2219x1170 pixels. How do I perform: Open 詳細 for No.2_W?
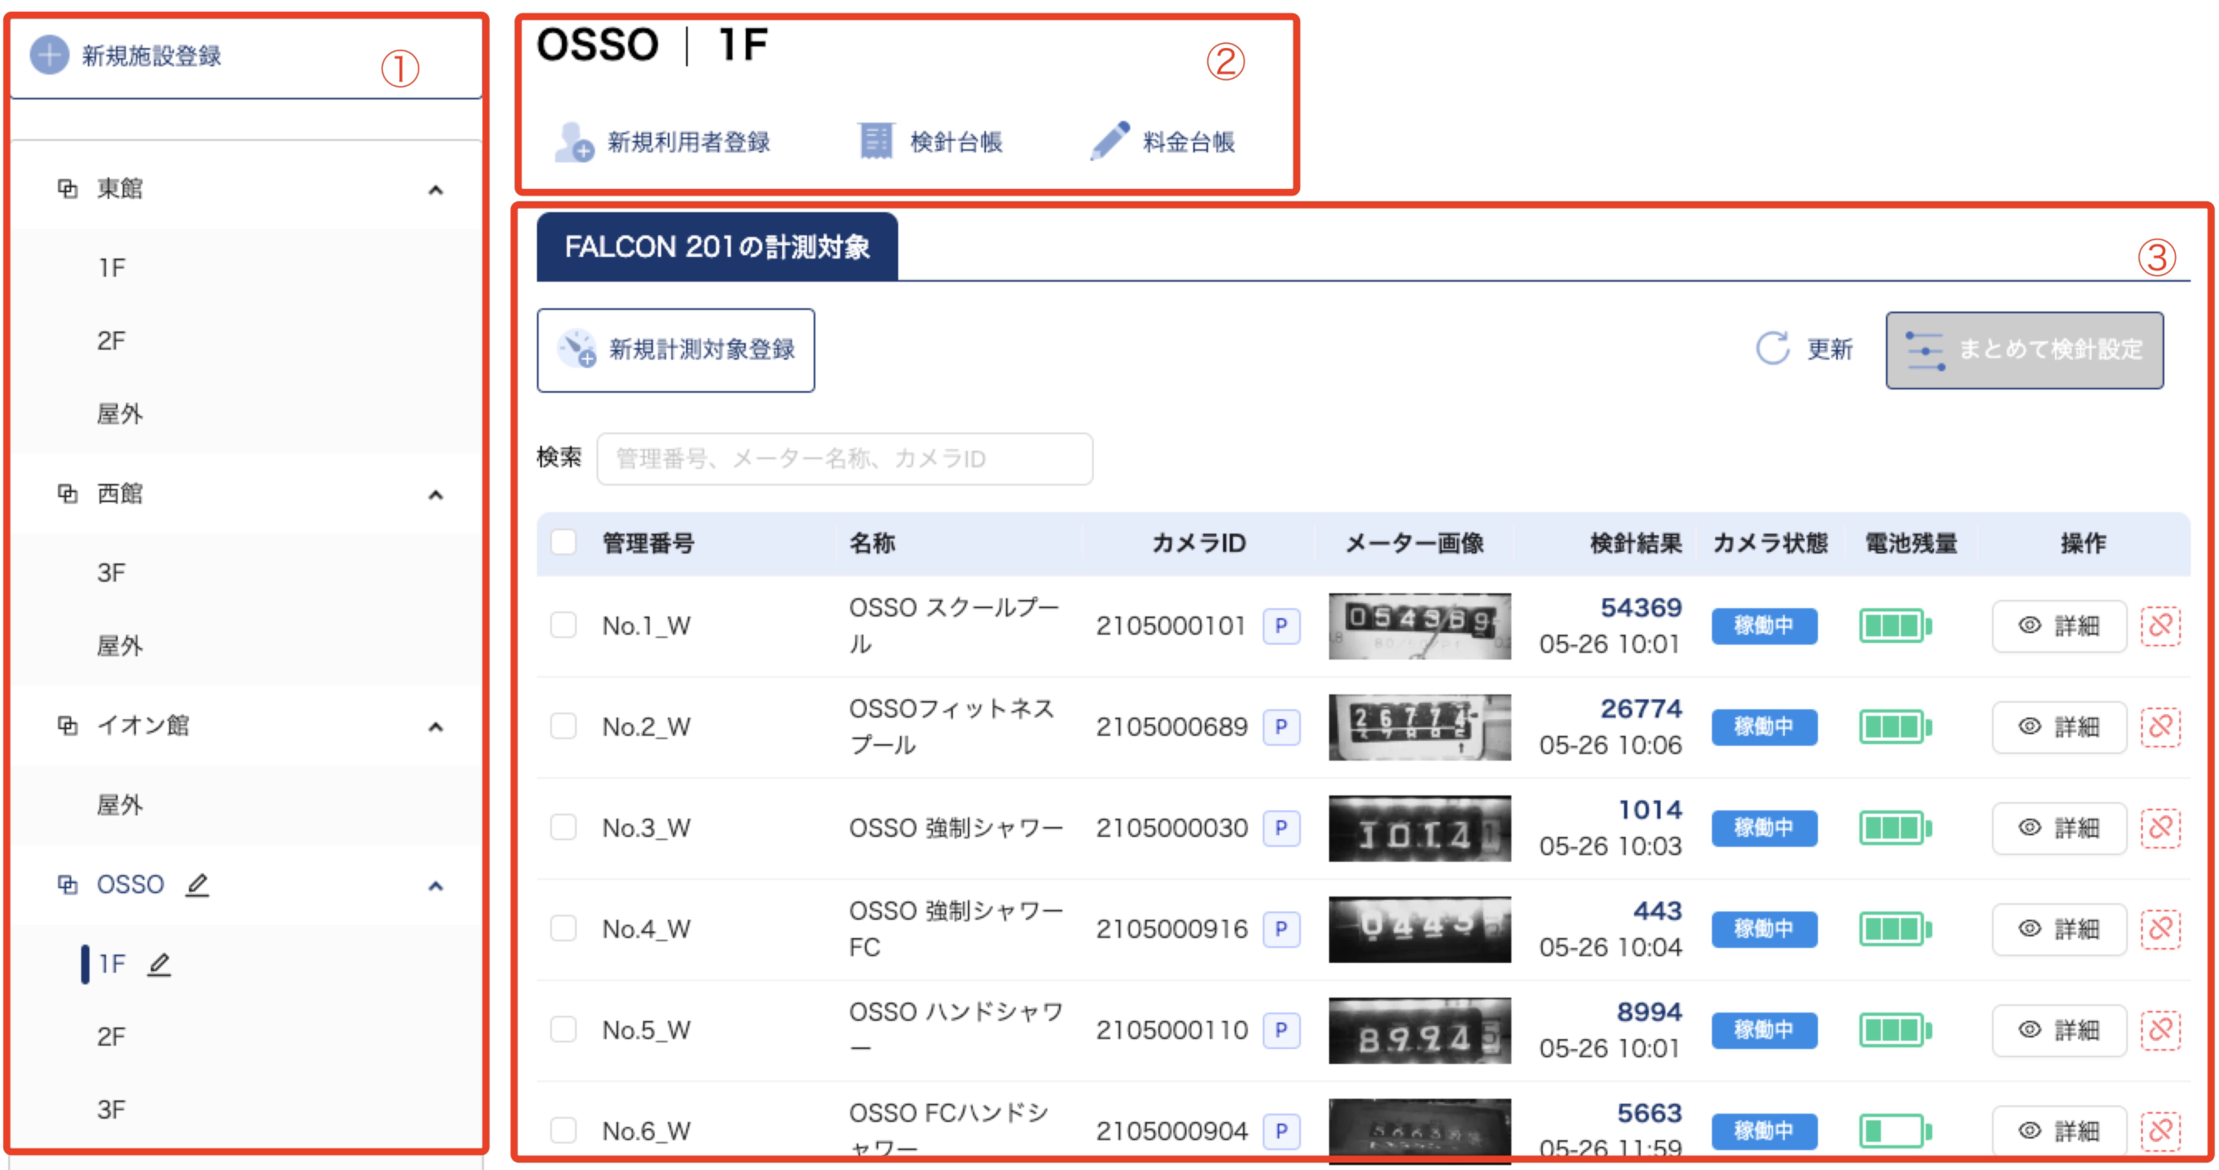point(2059,726)
